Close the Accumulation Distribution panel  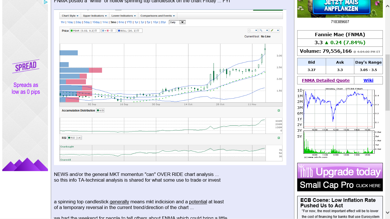(x=279, y=110)
